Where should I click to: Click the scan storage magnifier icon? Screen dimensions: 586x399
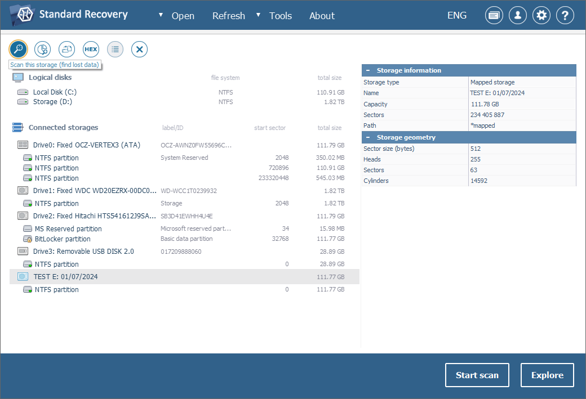[x=19, y=50]
